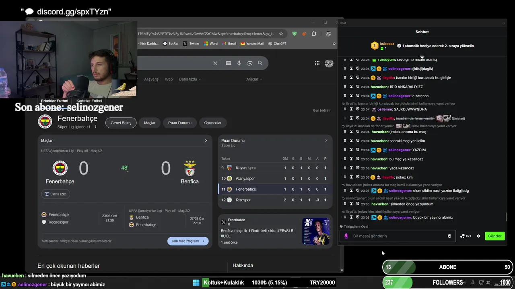Open the Google apps grid
Screen dimensions: 515x289
click(317, 63)
